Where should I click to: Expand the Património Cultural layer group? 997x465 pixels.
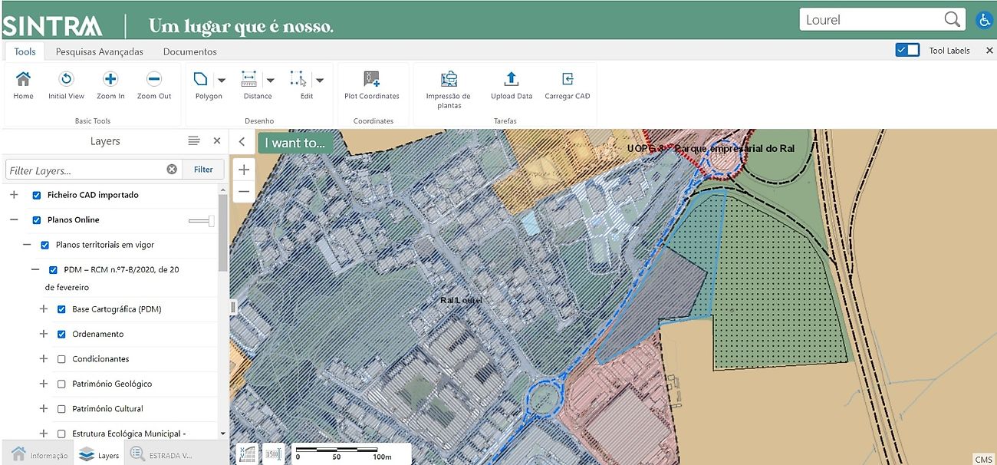click(44, 409)
